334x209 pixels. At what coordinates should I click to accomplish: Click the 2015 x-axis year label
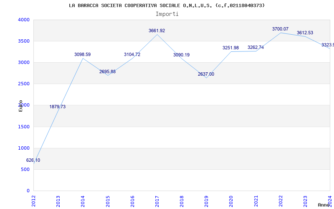point(108,201)
